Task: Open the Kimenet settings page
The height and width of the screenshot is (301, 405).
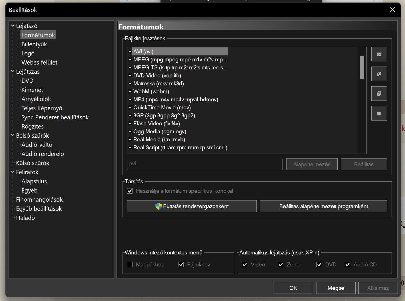Action: click(32, 90)
